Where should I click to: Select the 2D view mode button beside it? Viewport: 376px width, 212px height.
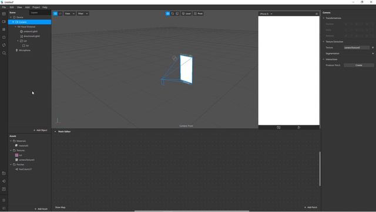click(x=60, y=14)
